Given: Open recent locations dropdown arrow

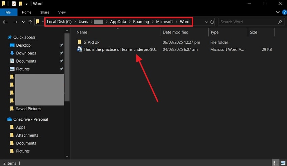Looking at the screenshot, I should (x=23, y=22).
